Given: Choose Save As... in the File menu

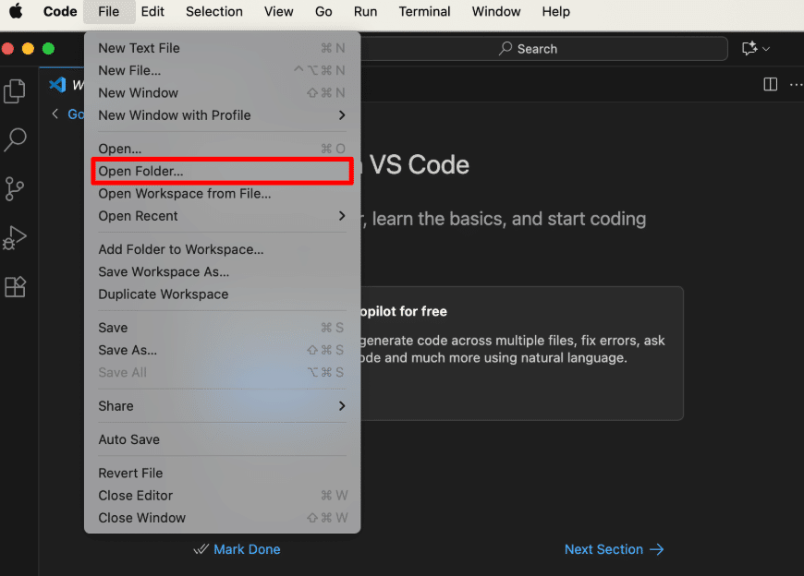Looking at the screenshot, I should tap(222, 351).
